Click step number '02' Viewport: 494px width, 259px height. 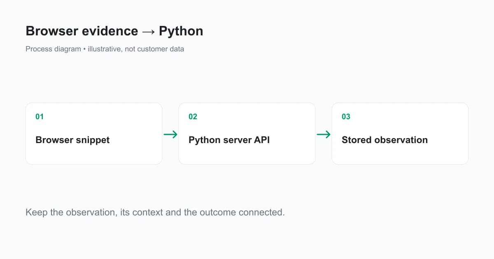click(193, 117)
